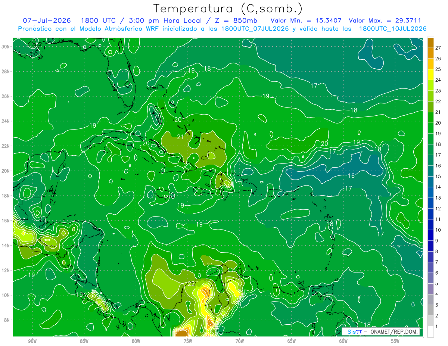Click the "27" value on the color scale
The image size is (448, 346).
point(438,47)
